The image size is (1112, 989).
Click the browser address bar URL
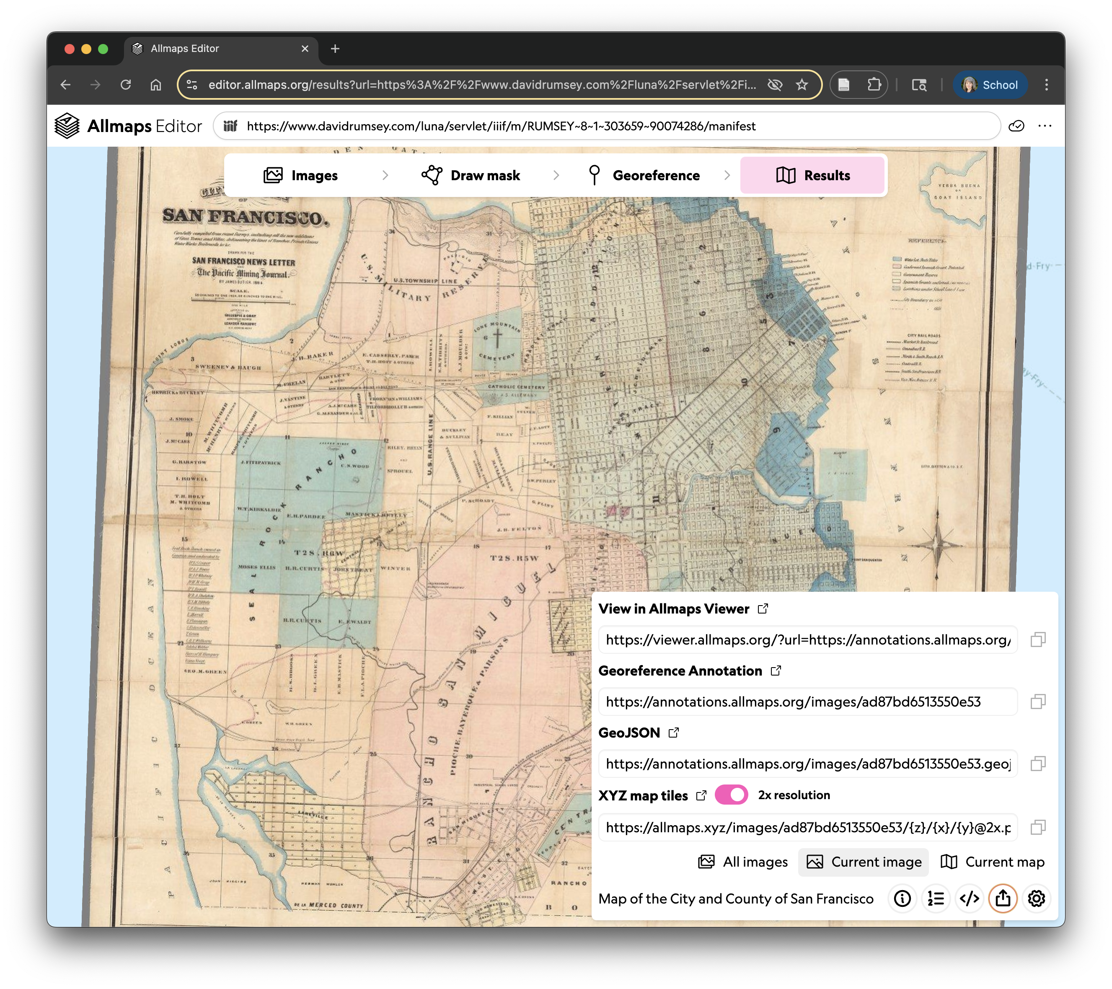pos(482,85)
